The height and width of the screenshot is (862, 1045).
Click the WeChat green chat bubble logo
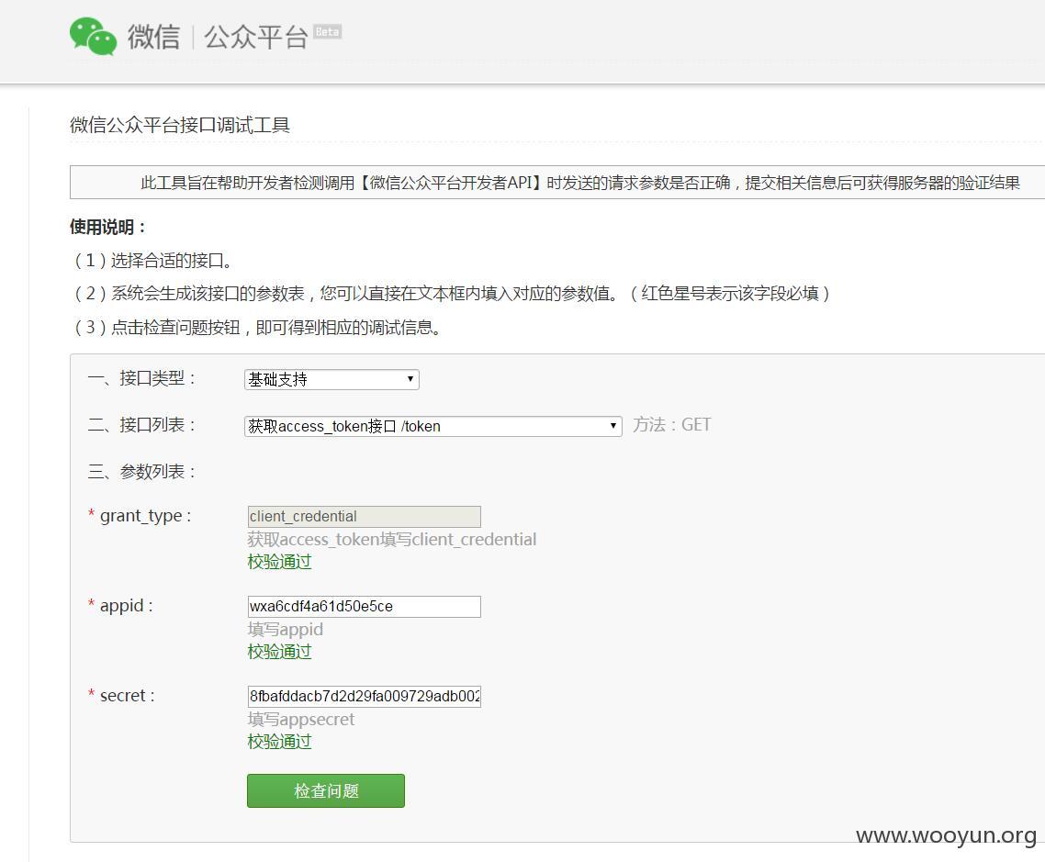94,36
